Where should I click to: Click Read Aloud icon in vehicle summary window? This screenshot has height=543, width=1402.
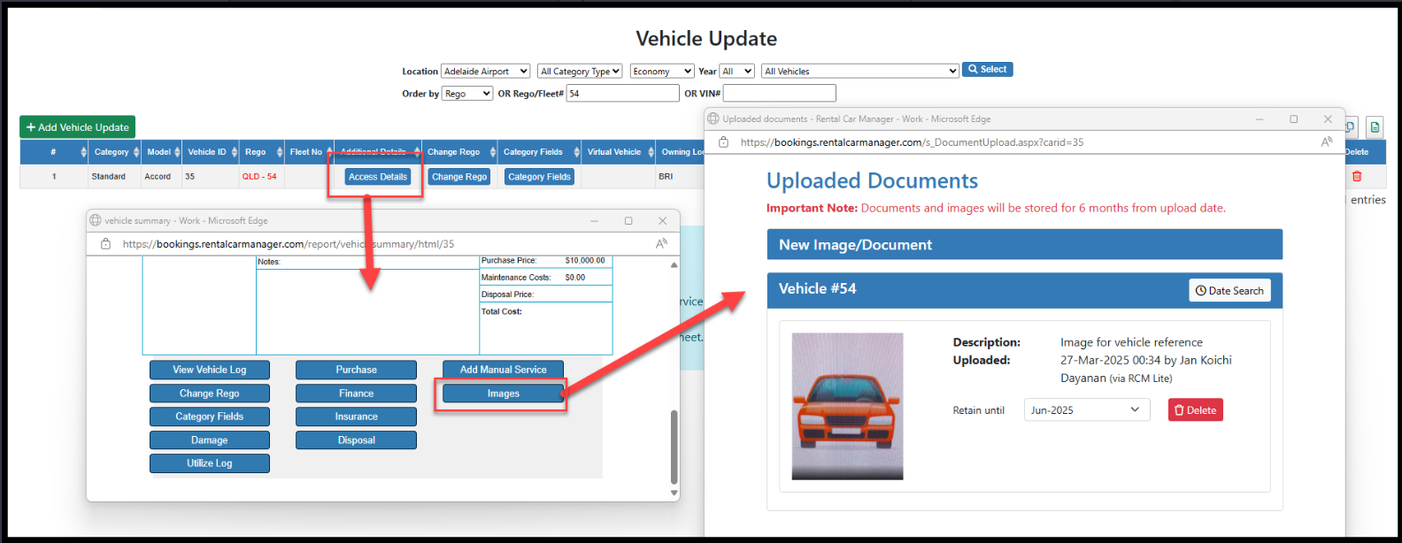pyautogui.click(x=661, y=244)
